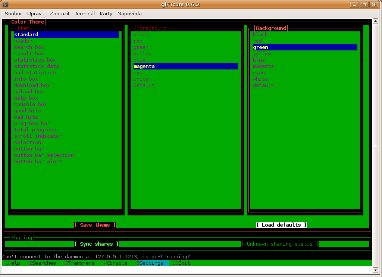Open the Soubor menu
The height and width of the screenshot is (277, 382).
click(13, 14)
